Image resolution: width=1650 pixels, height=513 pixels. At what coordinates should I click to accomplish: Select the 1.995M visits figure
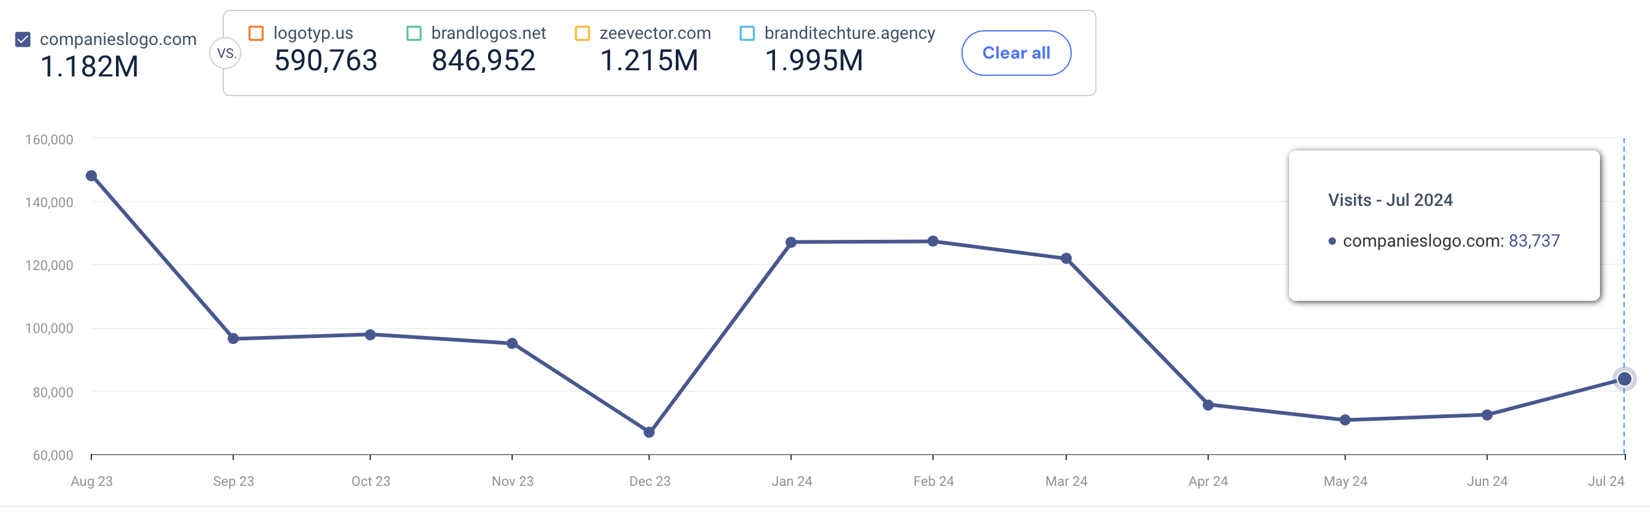click(814, 61)
